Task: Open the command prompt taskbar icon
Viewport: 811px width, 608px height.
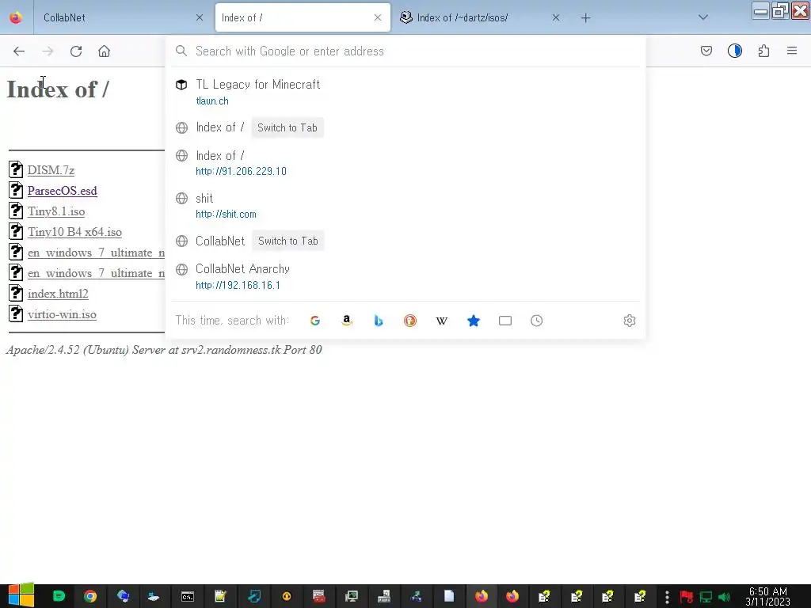Action: point(188,597)
